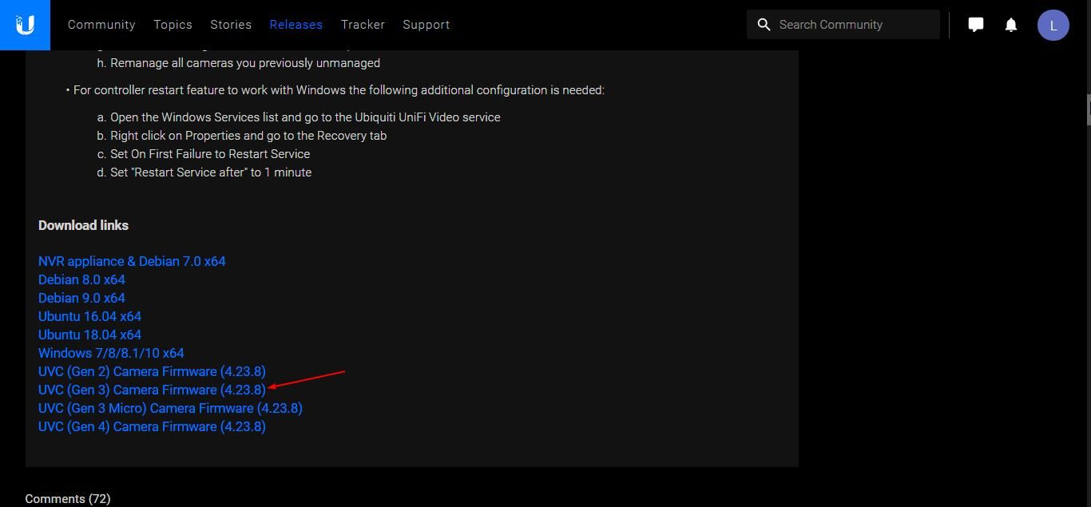Download UVC (Gen 3) Camera Firmware
1091x507 pixels.
coord(152,390)
